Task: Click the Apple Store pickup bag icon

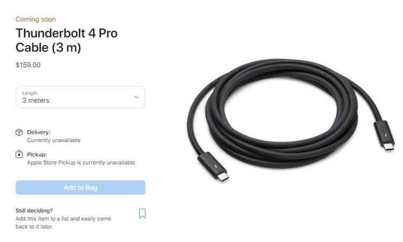Action: [x=19, y=154]
